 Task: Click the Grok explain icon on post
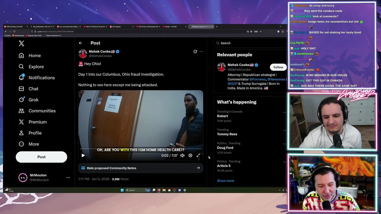(x=195, y=51)
